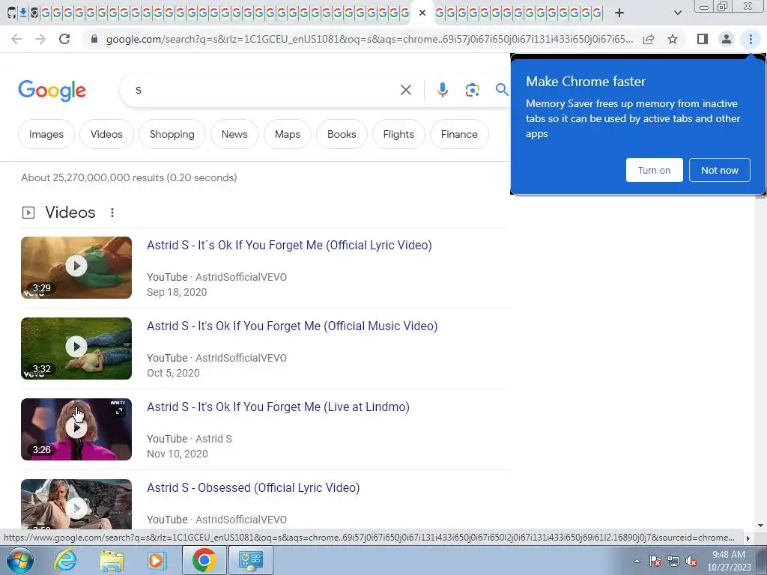Submit search with magnifier icon
Image resolution: width=767 pixels, height=575 pixels.
tap(501, 90)
